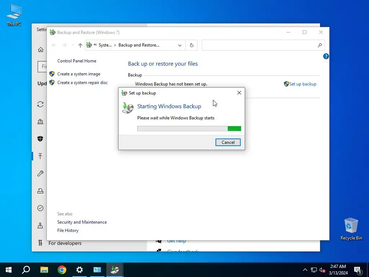This screenshot has width=369, height=277.
Task: Show hidden system tray icons
Action: (305, 270)
